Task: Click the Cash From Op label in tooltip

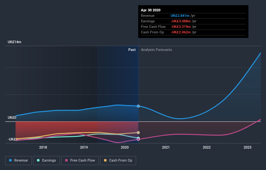Action: tap(152, 32)
